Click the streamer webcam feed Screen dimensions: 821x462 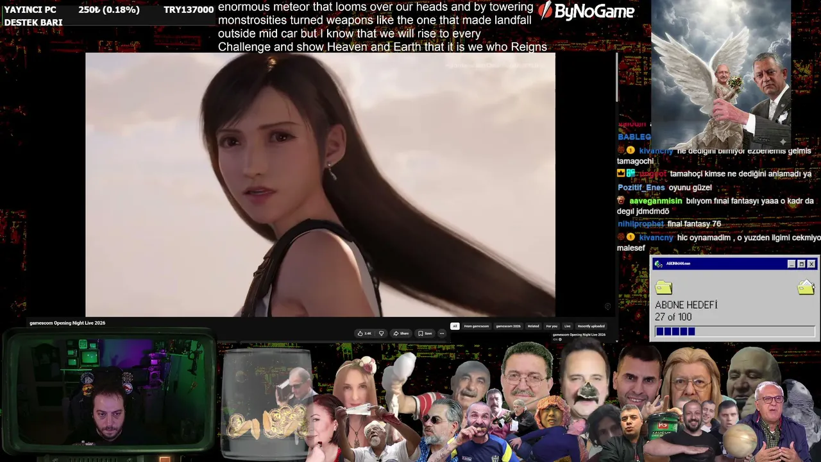tap(109, 391)
